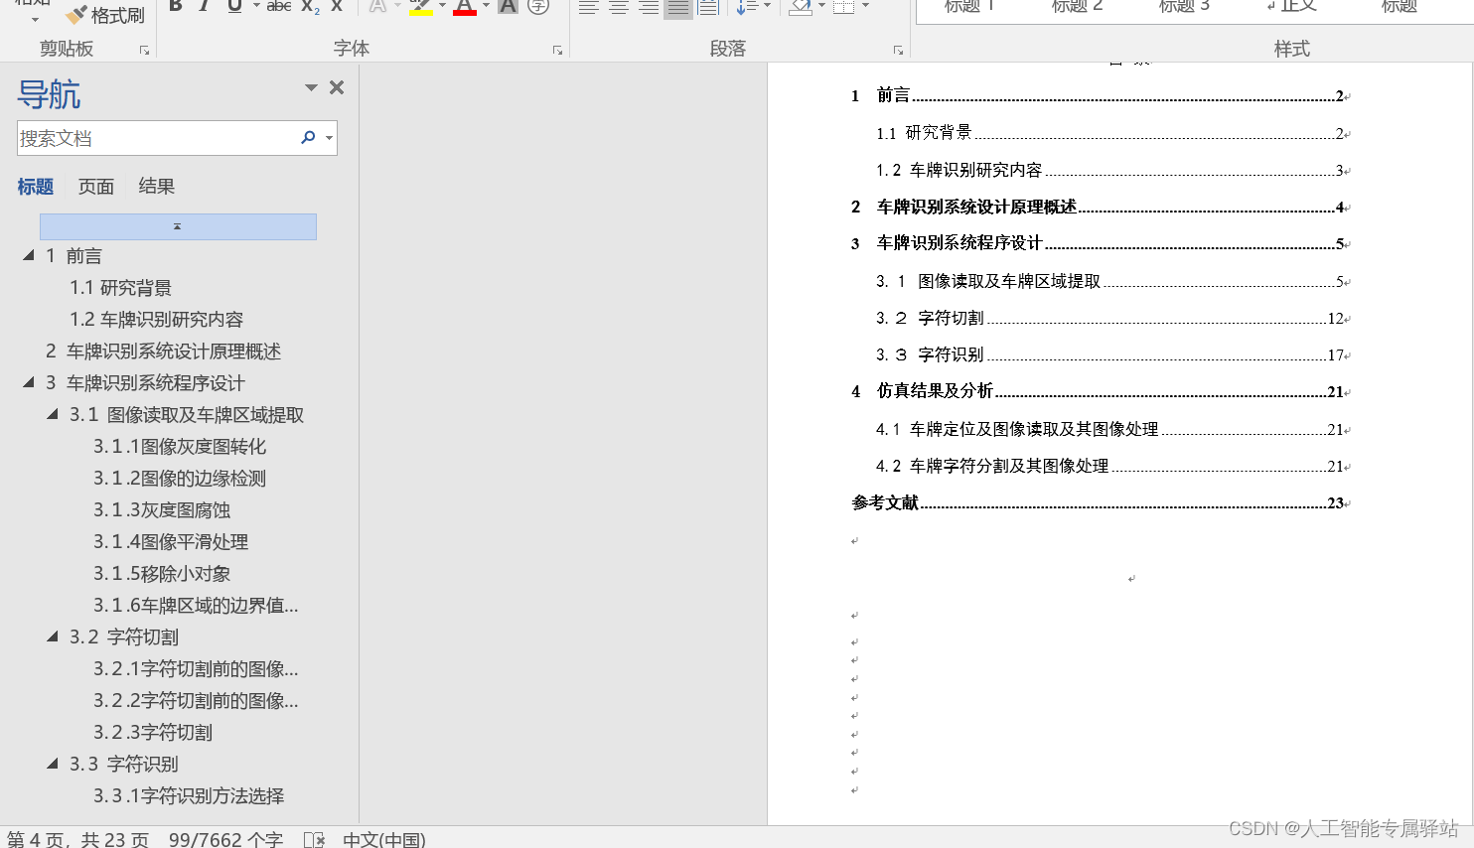Open search options dropdown arrow

tap(329, 138)
